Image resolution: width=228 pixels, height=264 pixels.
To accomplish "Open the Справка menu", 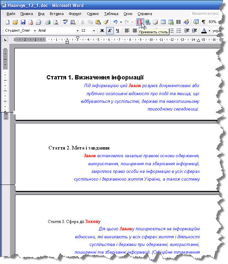I will coord(145,14).
